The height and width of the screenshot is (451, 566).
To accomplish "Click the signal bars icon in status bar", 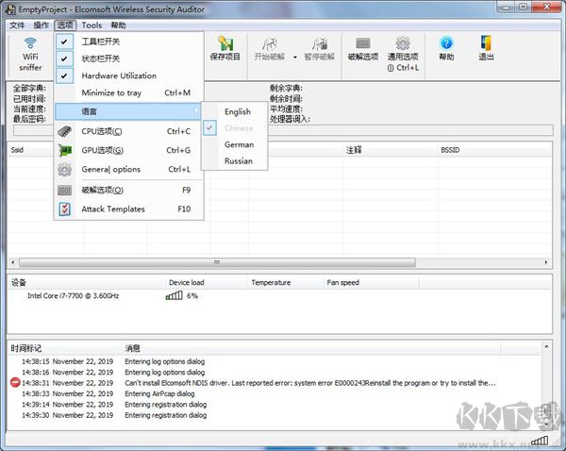I will (540, 441).
